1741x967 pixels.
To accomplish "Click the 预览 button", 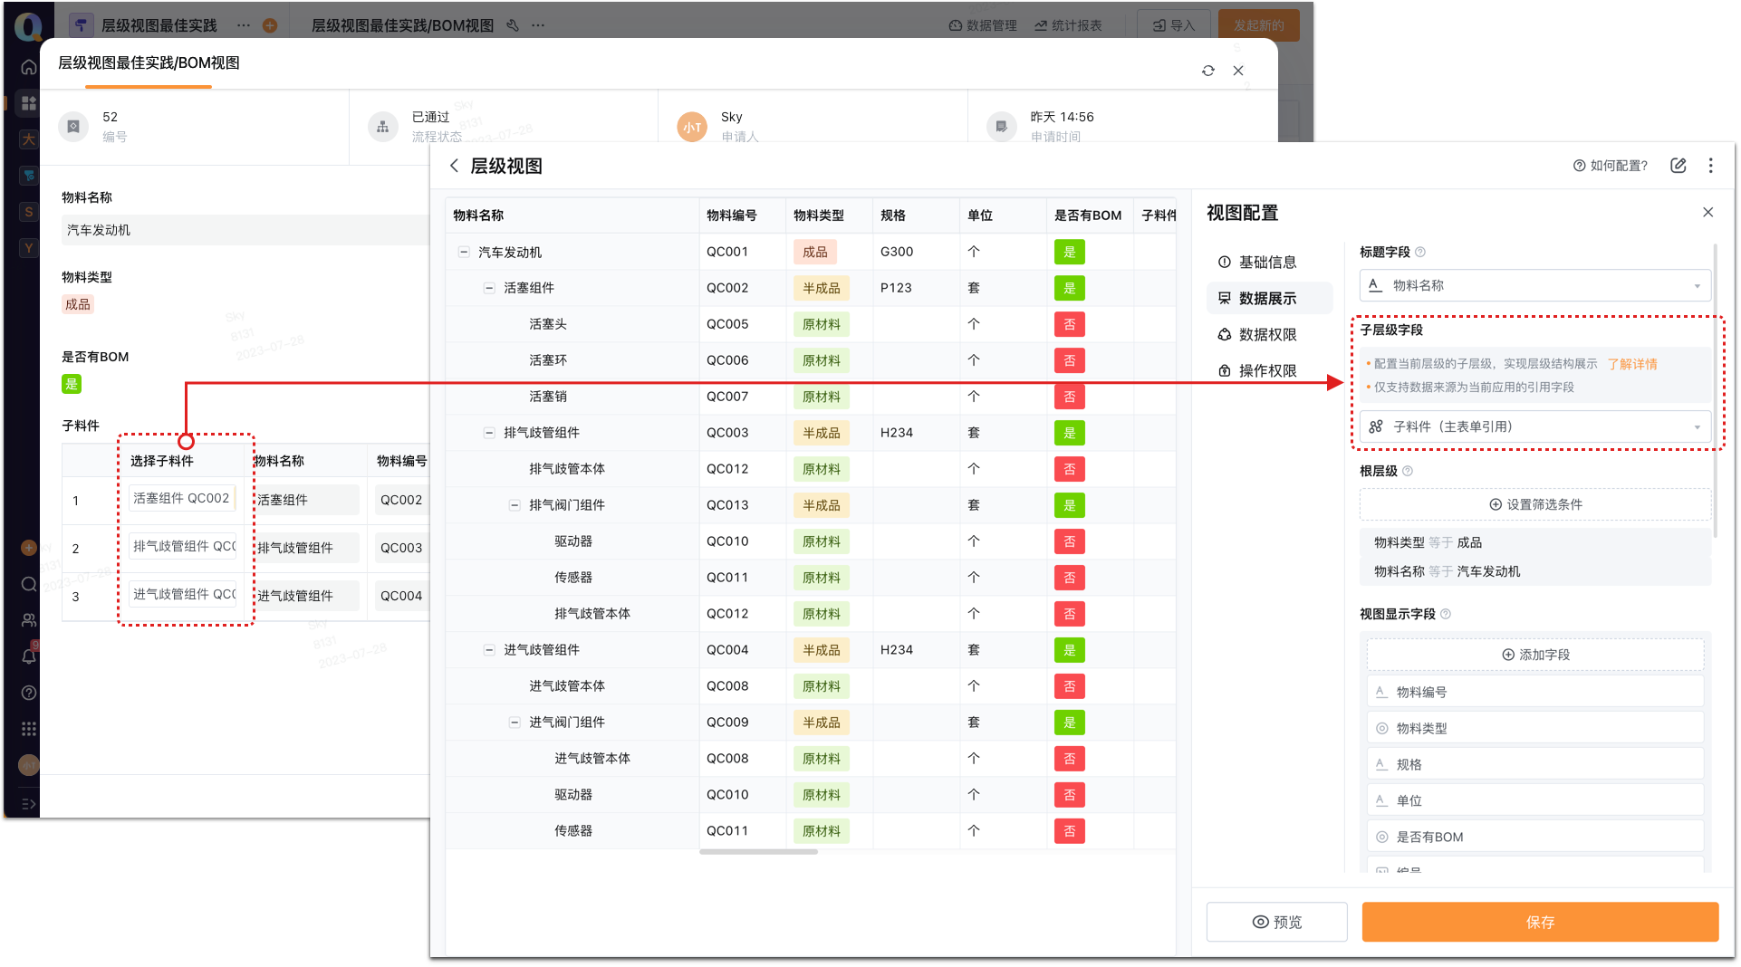I will (x=1276, y=922).
